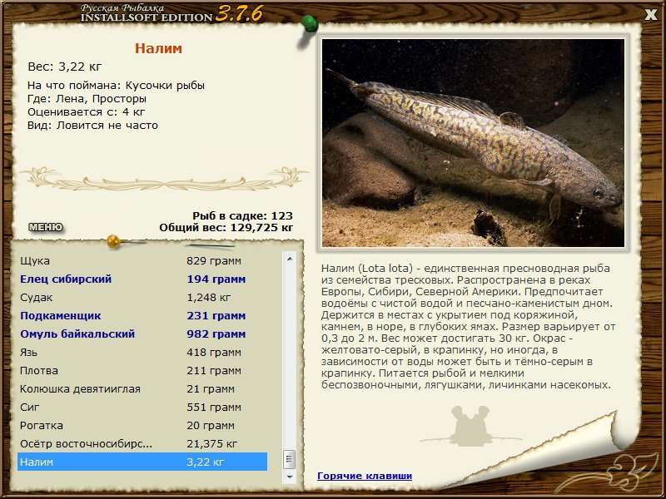Click the orange Налим title heading
666x499 pixels.
(x=158, y=48)
